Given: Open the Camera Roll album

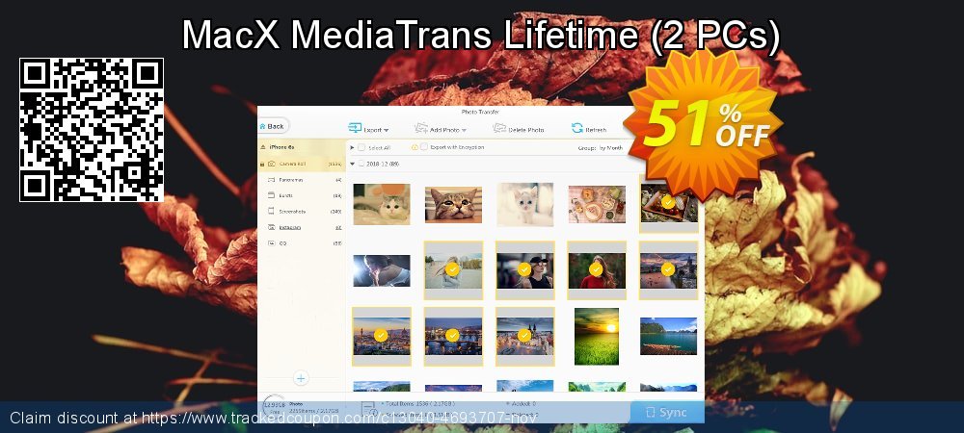Looking at the screenshot, I should point(301,164).
